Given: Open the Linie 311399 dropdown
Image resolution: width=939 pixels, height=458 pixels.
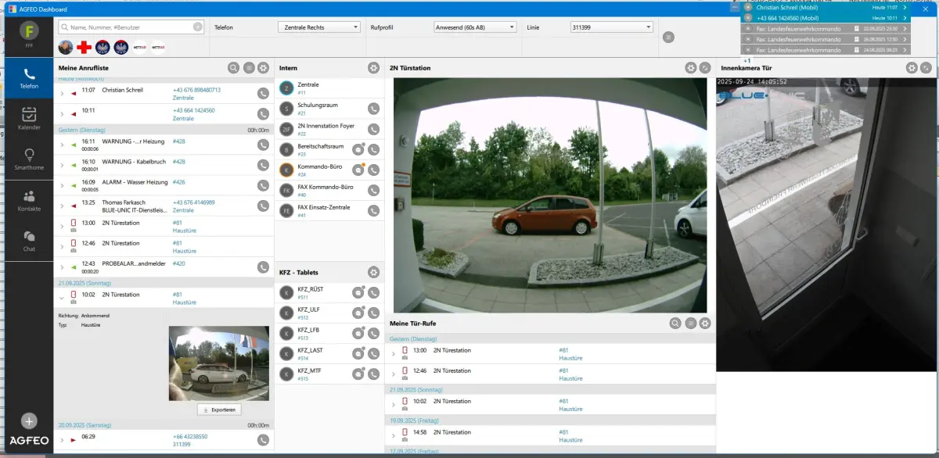Looking at the screenshot, I should (x=611, y=27).
